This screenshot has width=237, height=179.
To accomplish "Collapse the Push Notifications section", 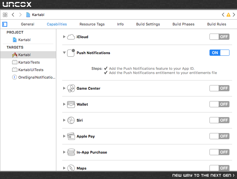I will 64,53.
